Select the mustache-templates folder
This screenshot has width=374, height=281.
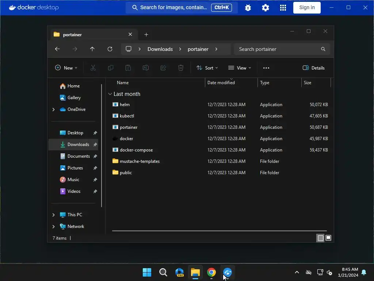pos(220,161)
